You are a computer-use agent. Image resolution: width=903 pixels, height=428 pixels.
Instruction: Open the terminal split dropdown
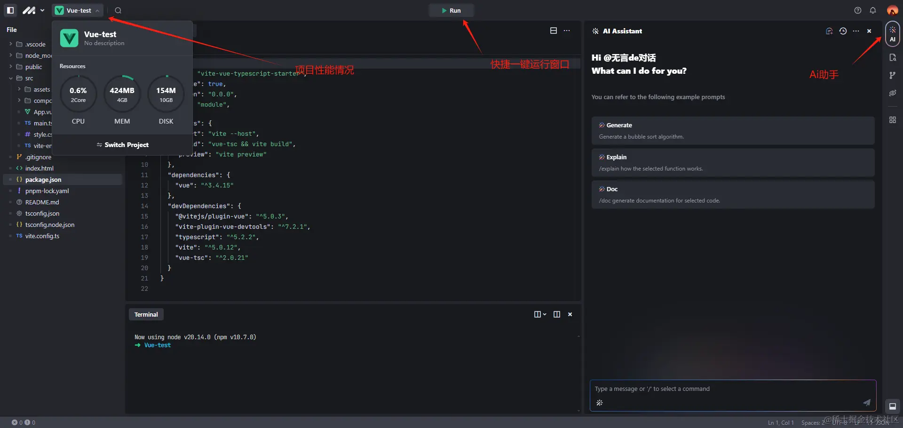540,314
